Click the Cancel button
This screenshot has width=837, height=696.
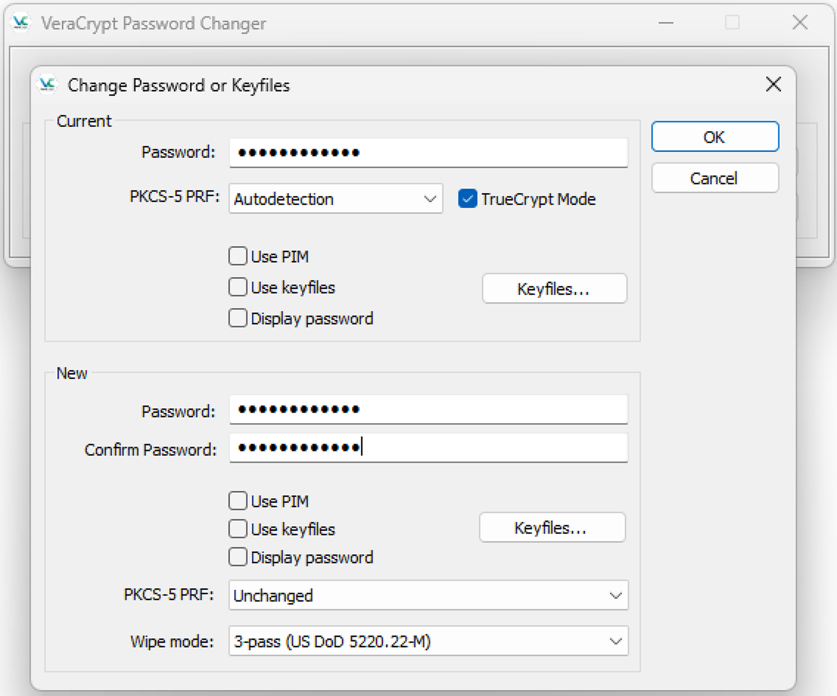[715, 178]
